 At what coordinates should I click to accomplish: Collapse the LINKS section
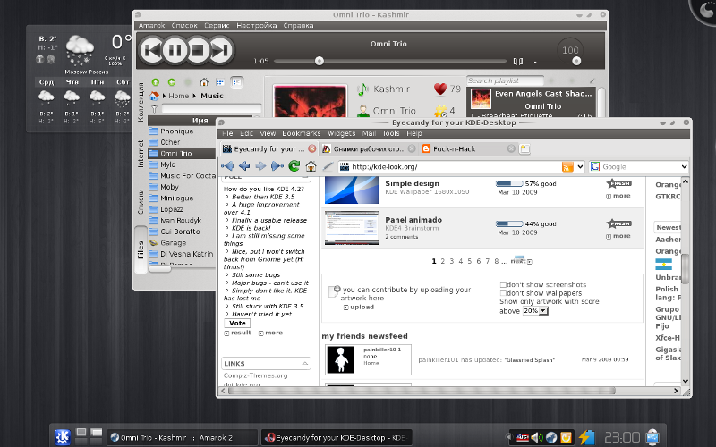click(x=304, y=364)
